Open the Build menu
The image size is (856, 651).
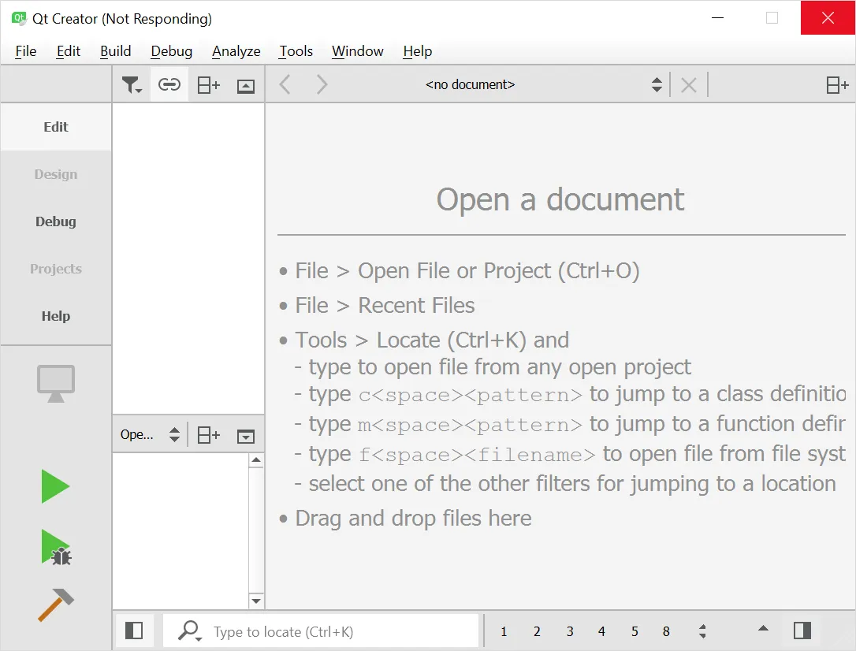115,51
